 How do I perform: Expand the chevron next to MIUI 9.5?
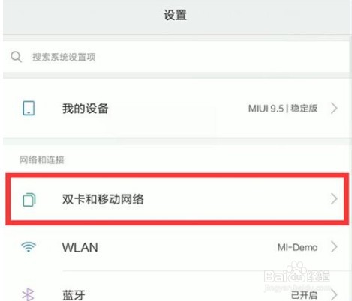tap(334, 109)
